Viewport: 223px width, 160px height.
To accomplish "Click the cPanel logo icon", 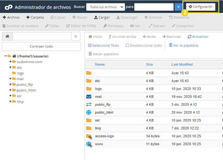I will click(9, 7).
